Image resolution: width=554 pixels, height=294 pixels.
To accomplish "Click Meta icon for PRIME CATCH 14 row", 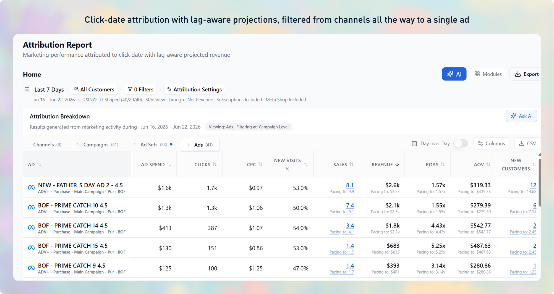I will (x=31, y=228).
